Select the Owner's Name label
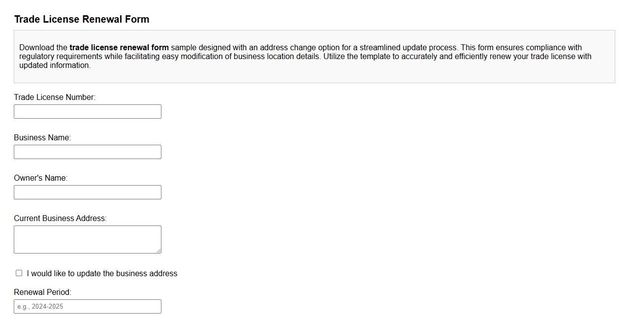 point(40,178)
